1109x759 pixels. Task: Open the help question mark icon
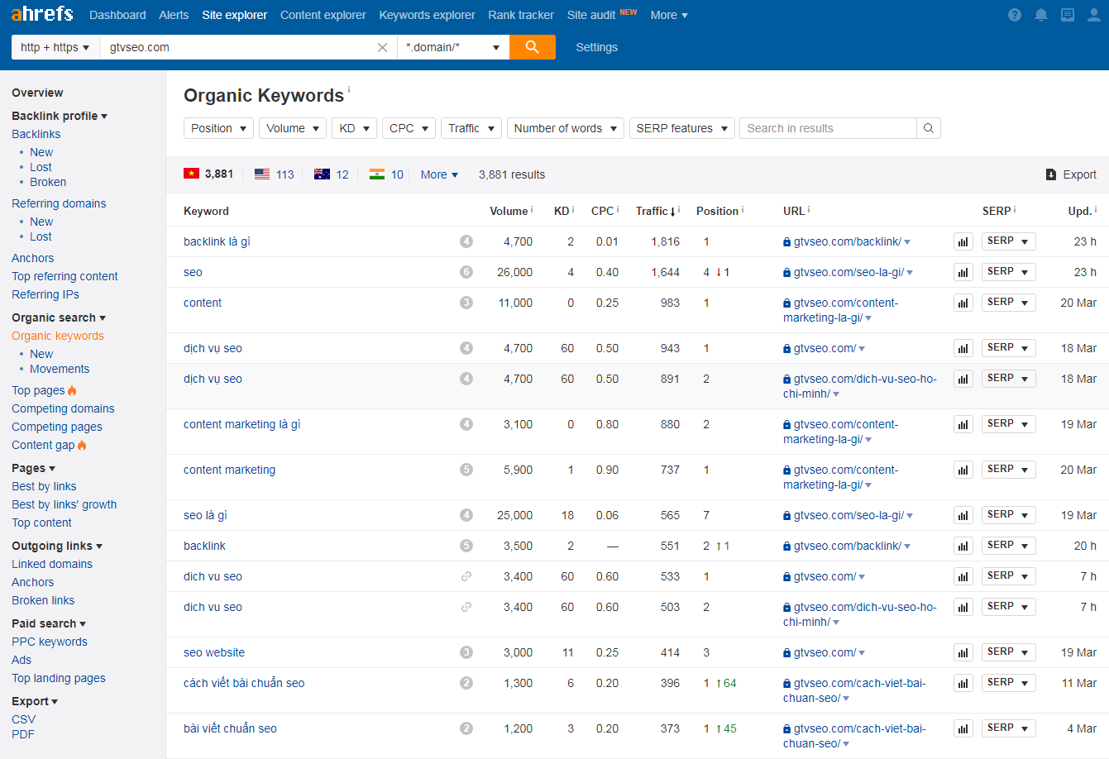coord(1015,15)
